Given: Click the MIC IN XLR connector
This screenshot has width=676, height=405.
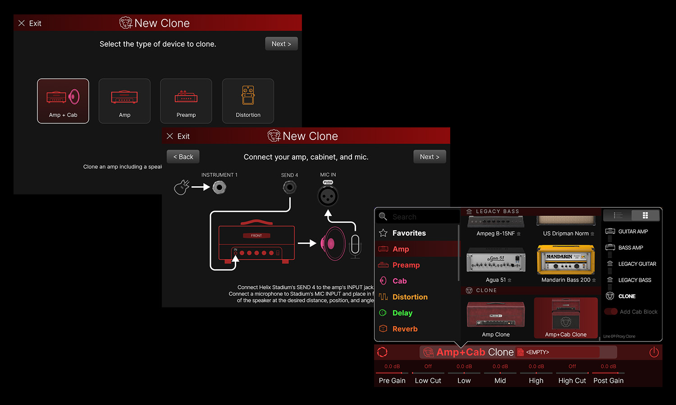Looking at the screenshot, I should tap(328, 196).
